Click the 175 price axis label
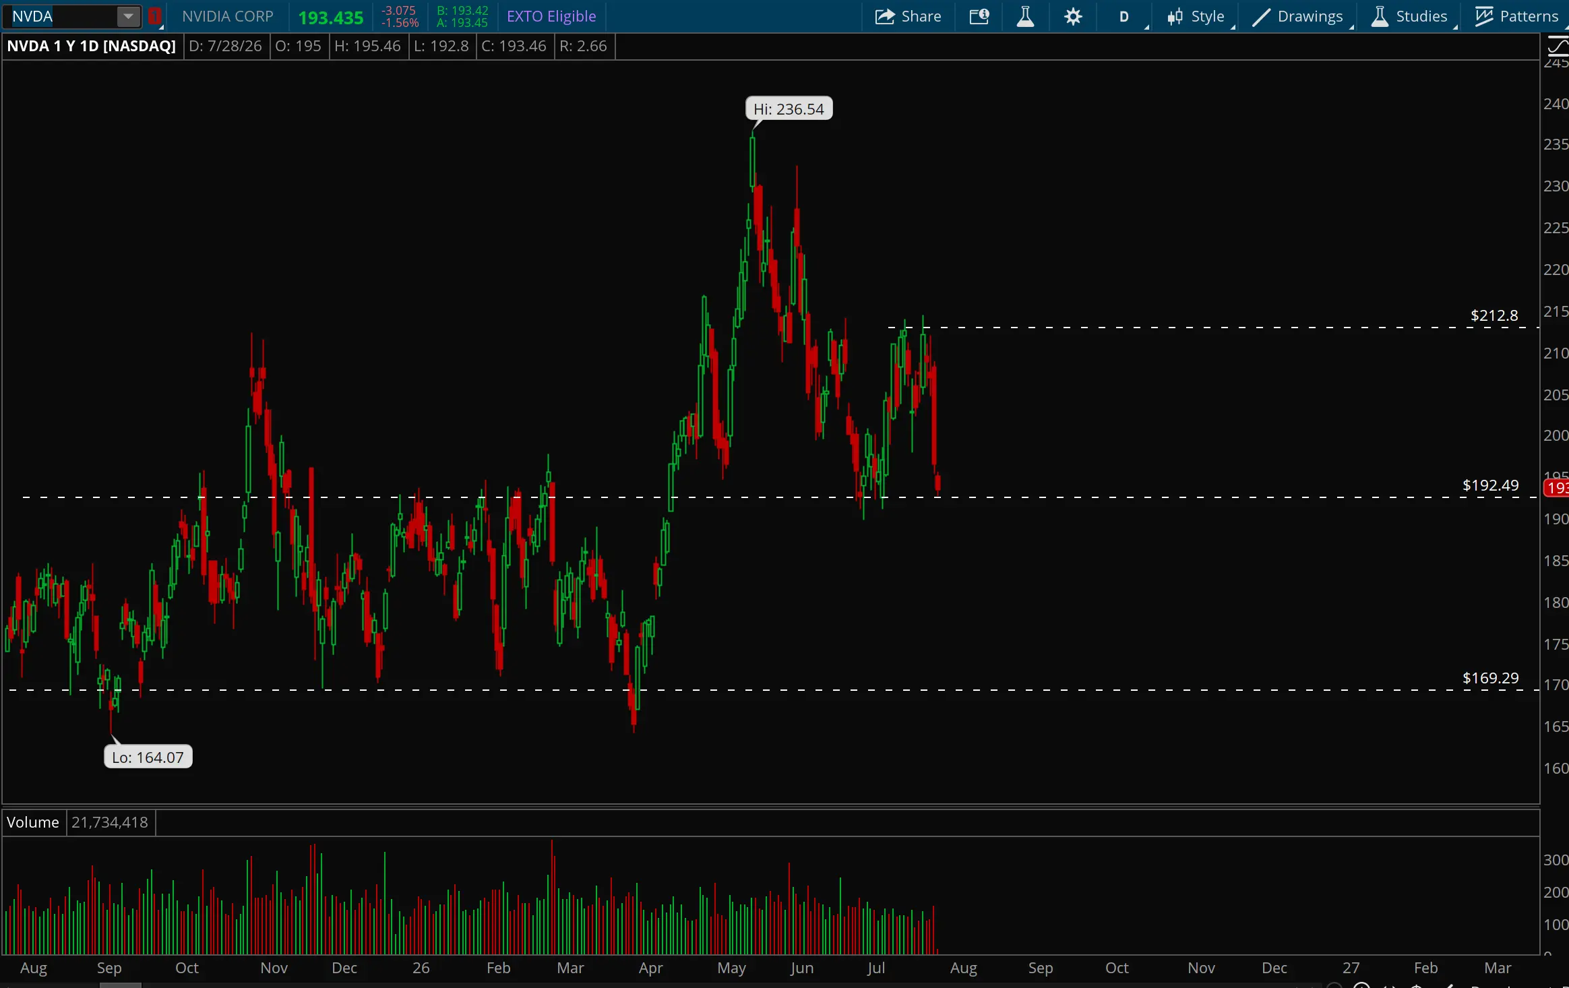Viewport: 1569px width, 988px height. click(x=1556, y=644)
